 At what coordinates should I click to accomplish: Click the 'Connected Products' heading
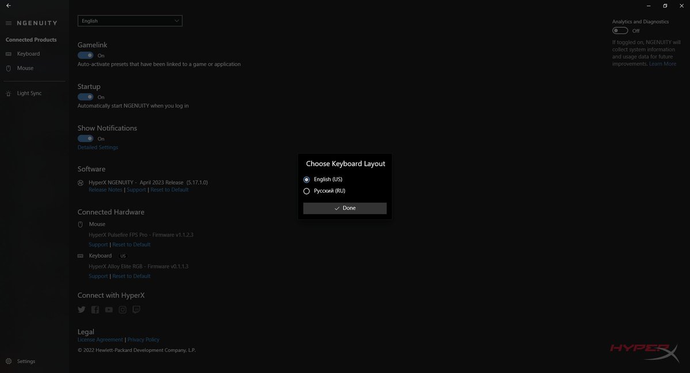click(x=31, y=40)
